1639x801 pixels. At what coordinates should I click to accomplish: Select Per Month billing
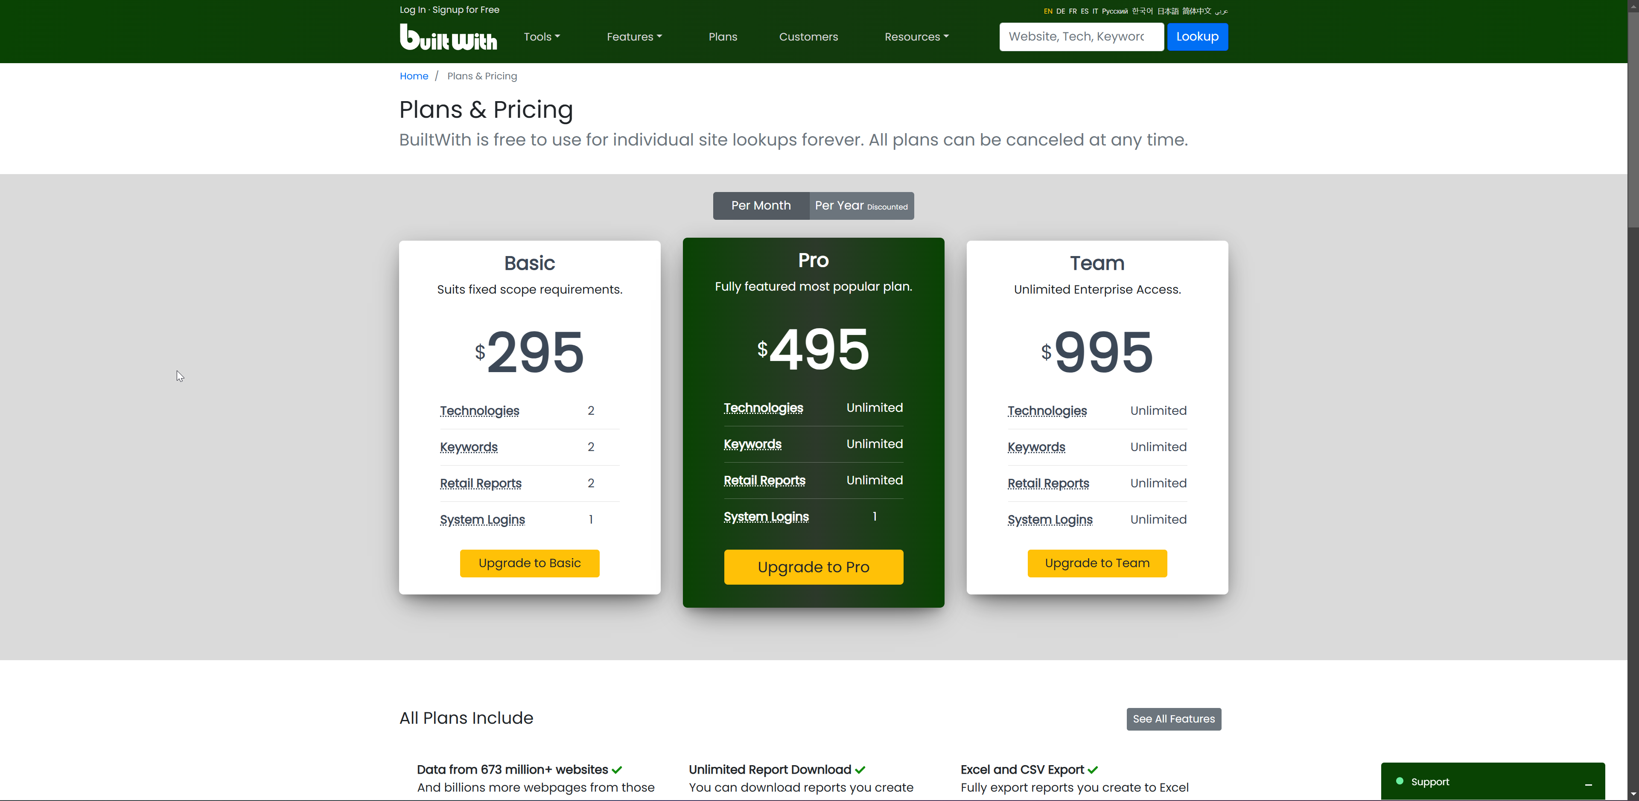point(761,206)
